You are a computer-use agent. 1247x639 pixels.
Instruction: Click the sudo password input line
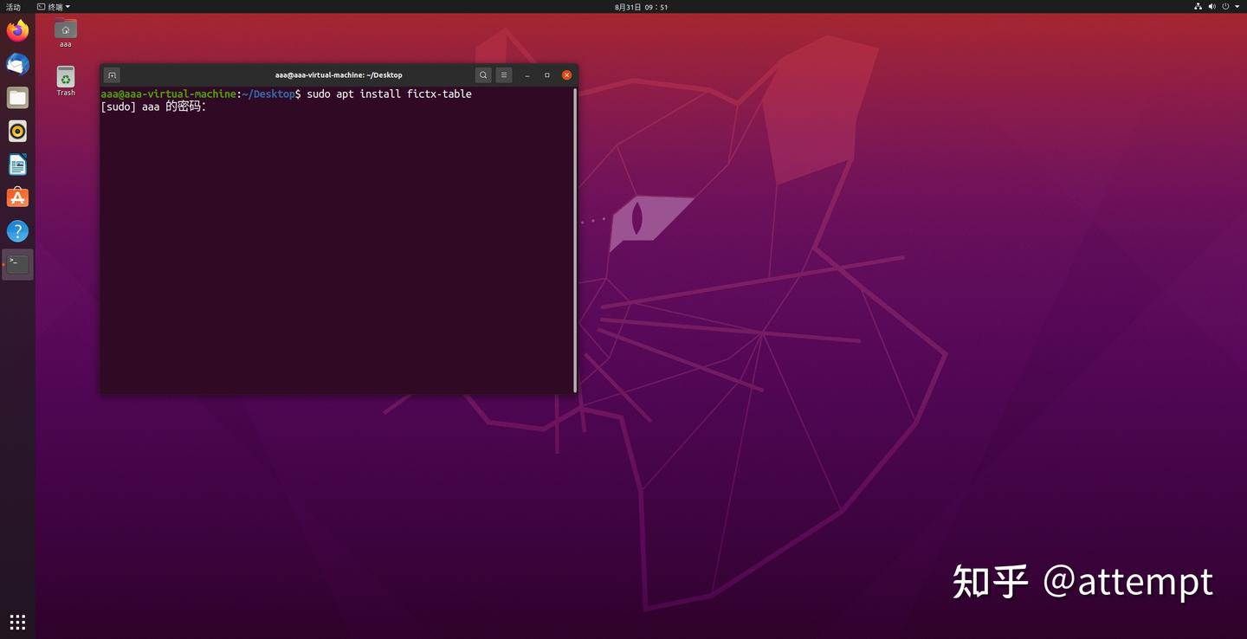pos(215,106)
